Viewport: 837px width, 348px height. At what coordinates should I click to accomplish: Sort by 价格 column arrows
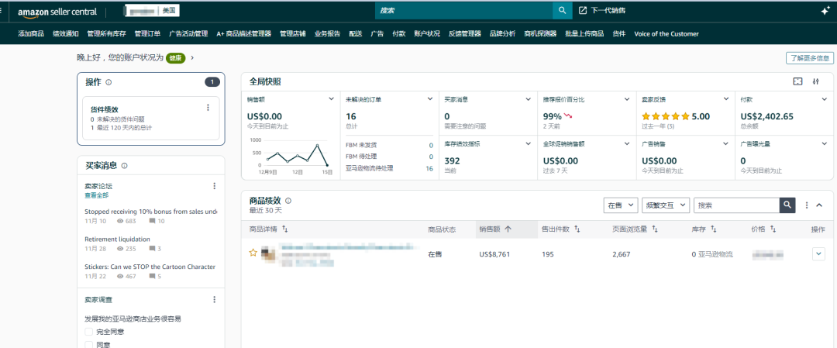pyautogui.click(x=773, y=229)
